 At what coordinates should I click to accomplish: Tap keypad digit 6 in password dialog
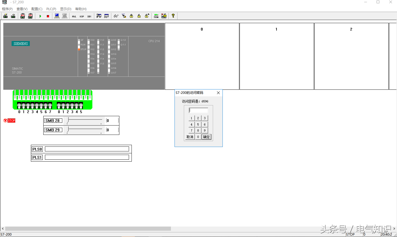click(205, 124)
